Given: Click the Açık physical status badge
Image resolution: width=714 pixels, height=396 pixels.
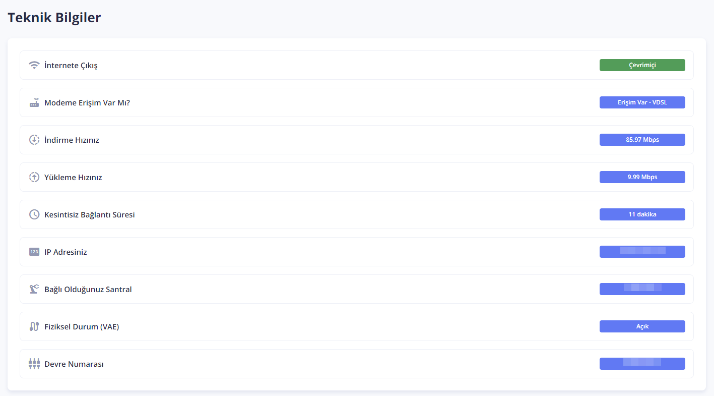Looking at the screenshot, I should tap(642, 326).
